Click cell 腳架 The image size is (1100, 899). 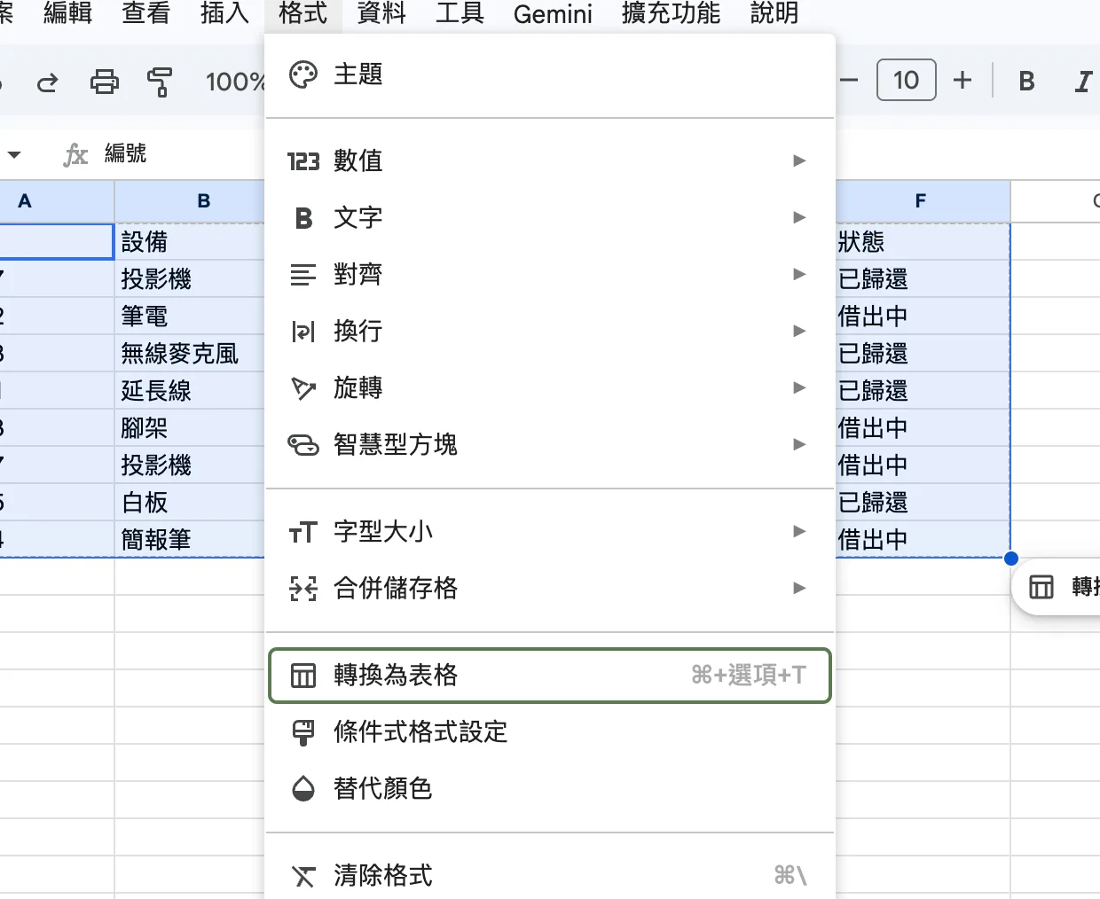190,427
